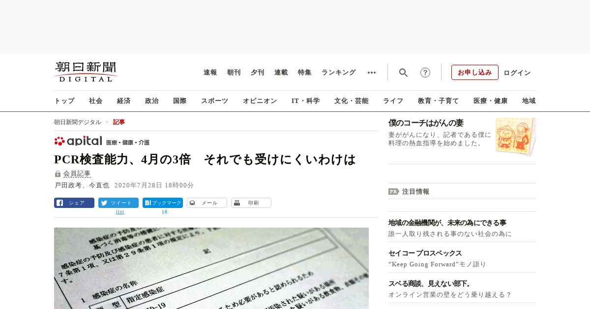590x309 pixels.
Task: Open 連載 in top menu
Action: tap(281, 73)
